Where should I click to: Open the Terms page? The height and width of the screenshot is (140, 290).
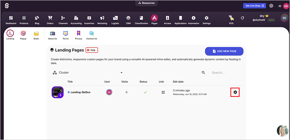click(x=65, y=35)
